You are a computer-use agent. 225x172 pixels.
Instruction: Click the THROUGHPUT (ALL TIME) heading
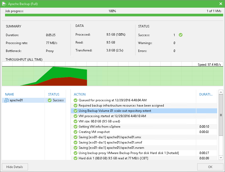[x=24, y=59]
